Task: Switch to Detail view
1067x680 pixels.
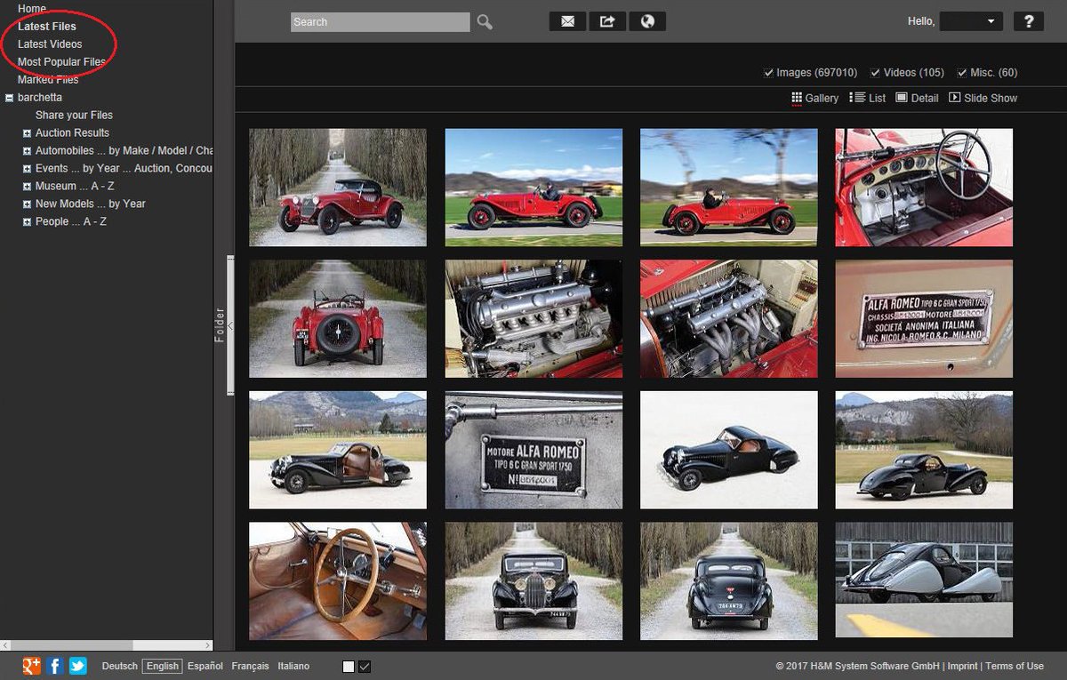Action: click(917, 99)
